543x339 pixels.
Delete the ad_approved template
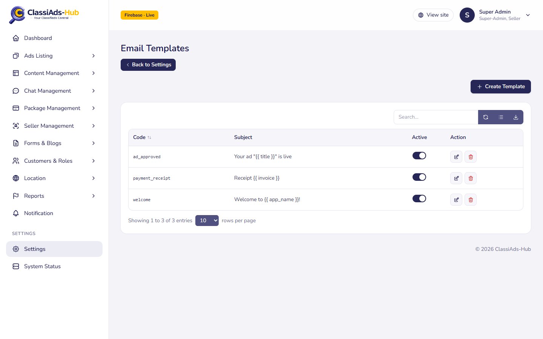(471, 157)
